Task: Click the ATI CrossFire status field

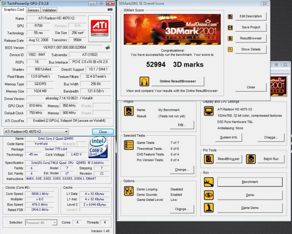Action: click(x=69, y=121)
